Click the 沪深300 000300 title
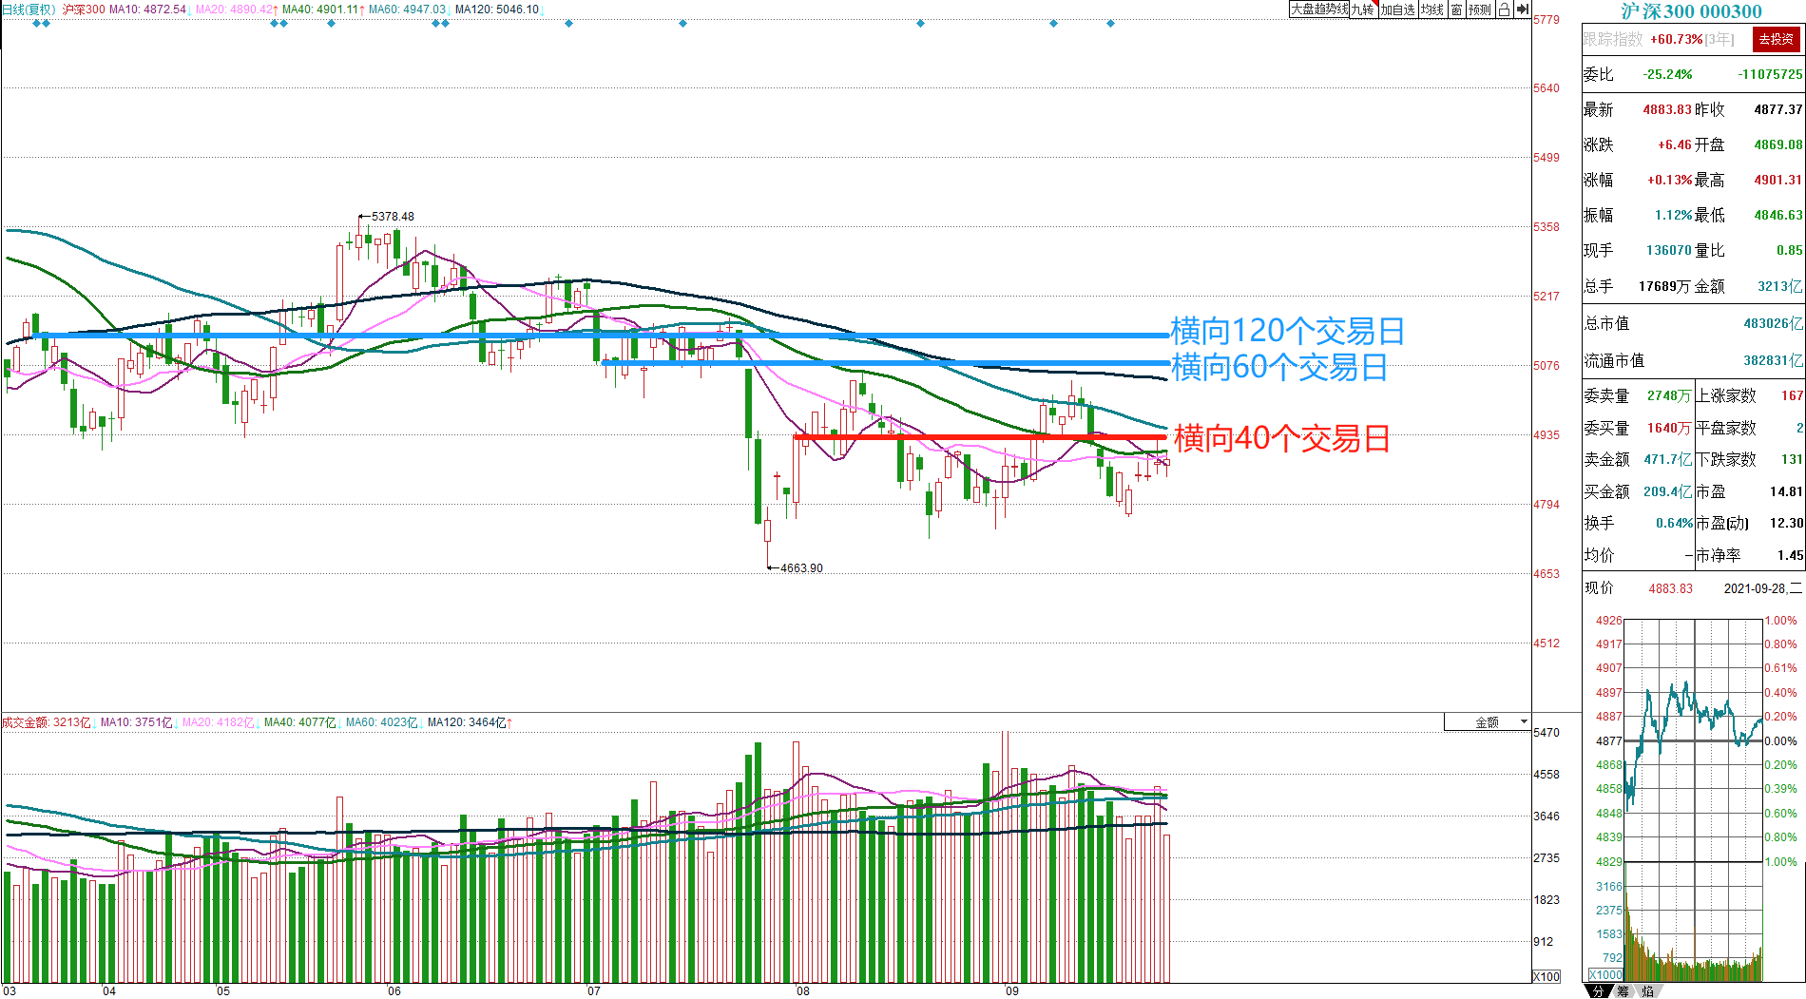The image size is (1806, 999). 1691,11
